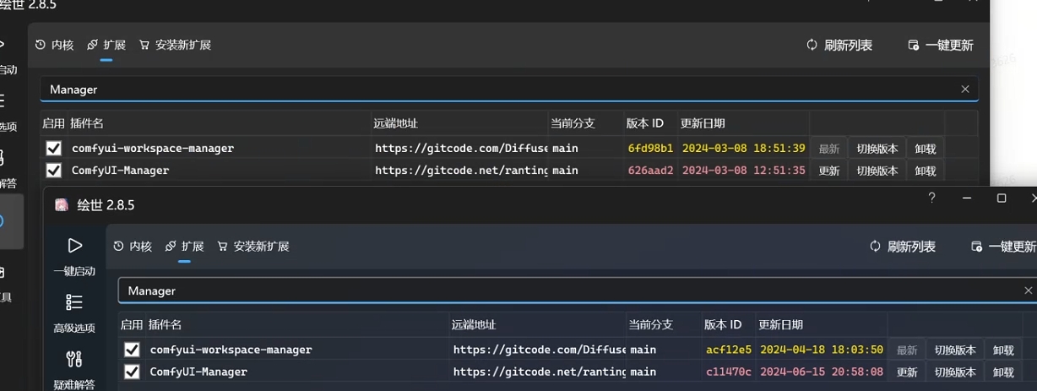Select version ID 626aad2 in back window
The image size is (1037, 391).
coord(650,171)
